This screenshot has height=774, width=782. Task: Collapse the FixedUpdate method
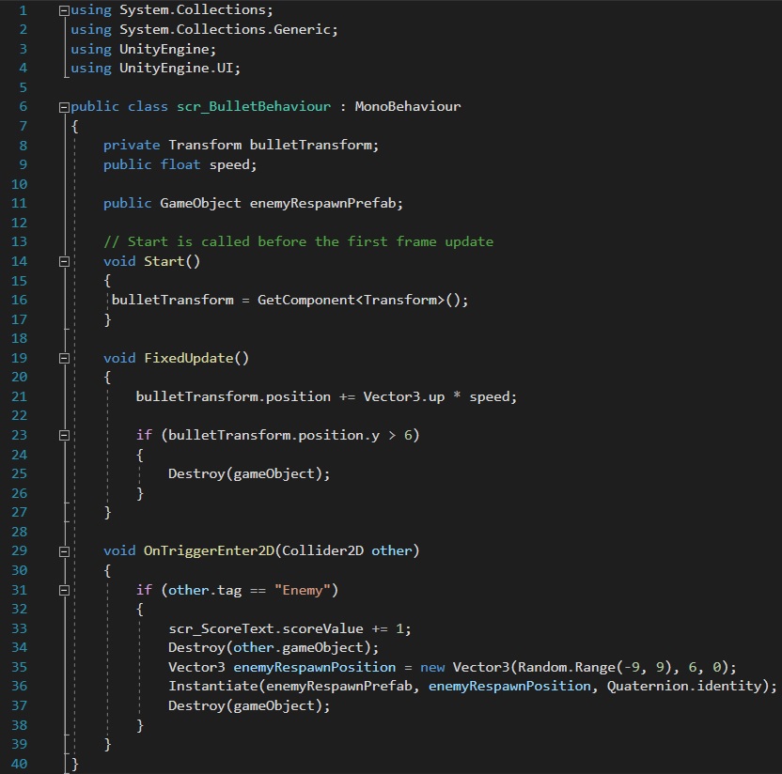point(64,358)
